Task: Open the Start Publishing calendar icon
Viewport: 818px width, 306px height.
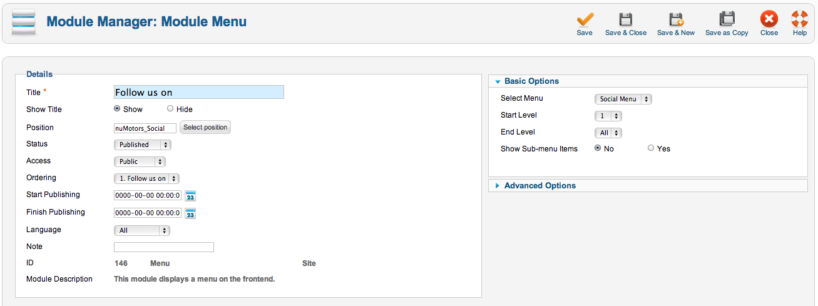Action: [x=190, y=196]
